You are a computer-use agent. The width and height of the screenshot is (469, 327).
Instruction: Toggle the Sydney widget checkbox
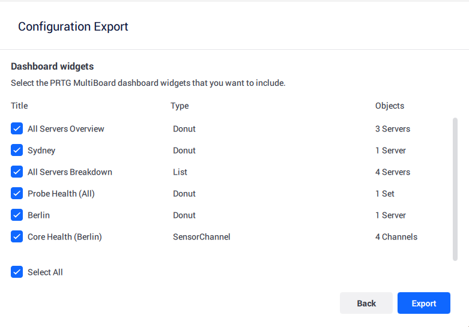tap(17, 150)
